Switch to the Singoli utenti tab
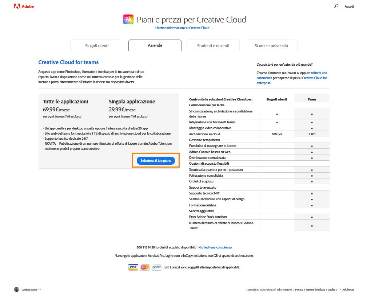This screenshot has height=296, width=367. (97, 45)
